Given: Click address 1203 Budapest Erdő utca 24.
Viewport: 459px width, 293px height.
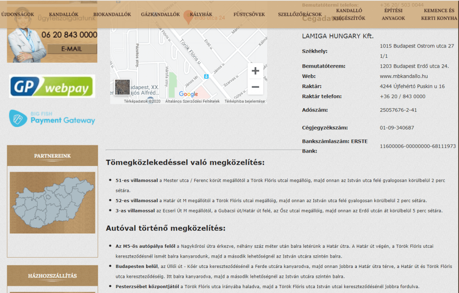Looking at the screenshot, I should [x=414, y=66].
